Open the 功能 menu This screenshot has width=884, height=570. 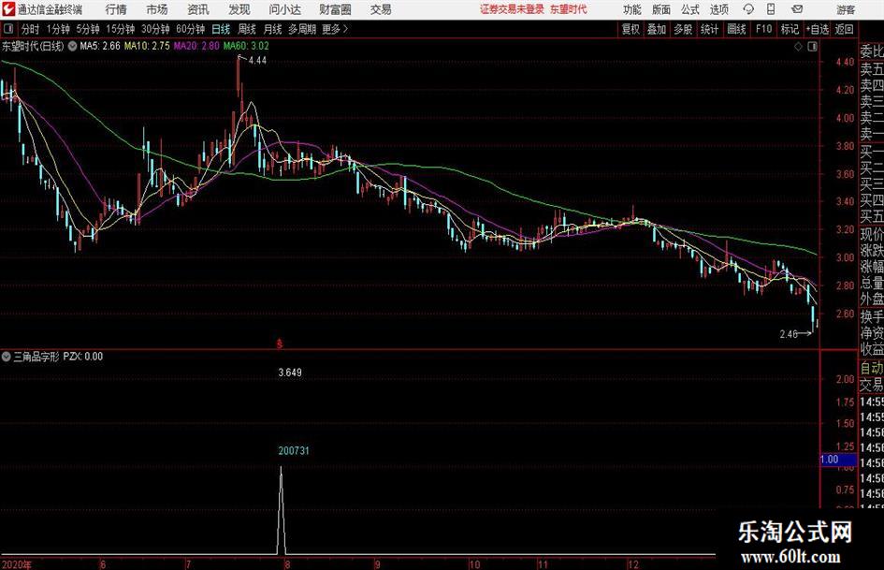point(632,9)
